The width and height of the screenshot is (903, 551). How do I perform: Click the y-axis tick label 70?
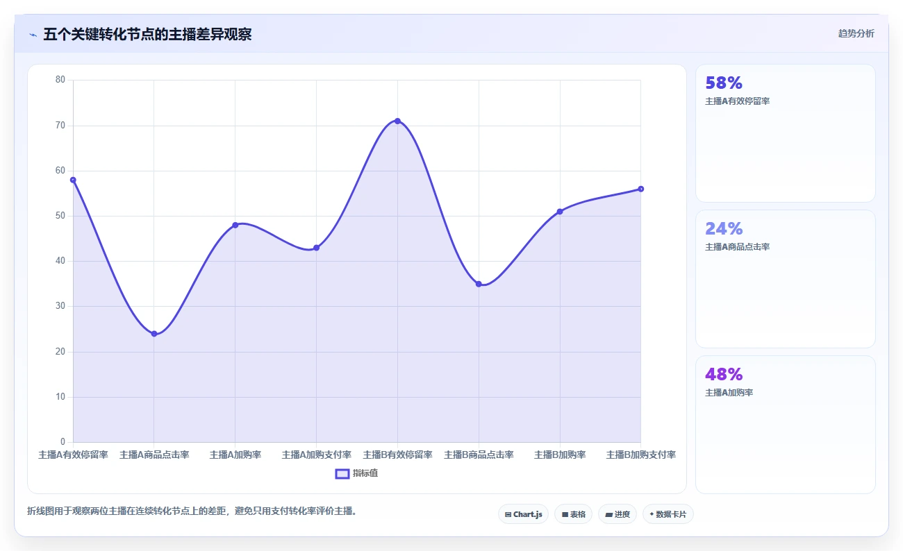[60, 126]
